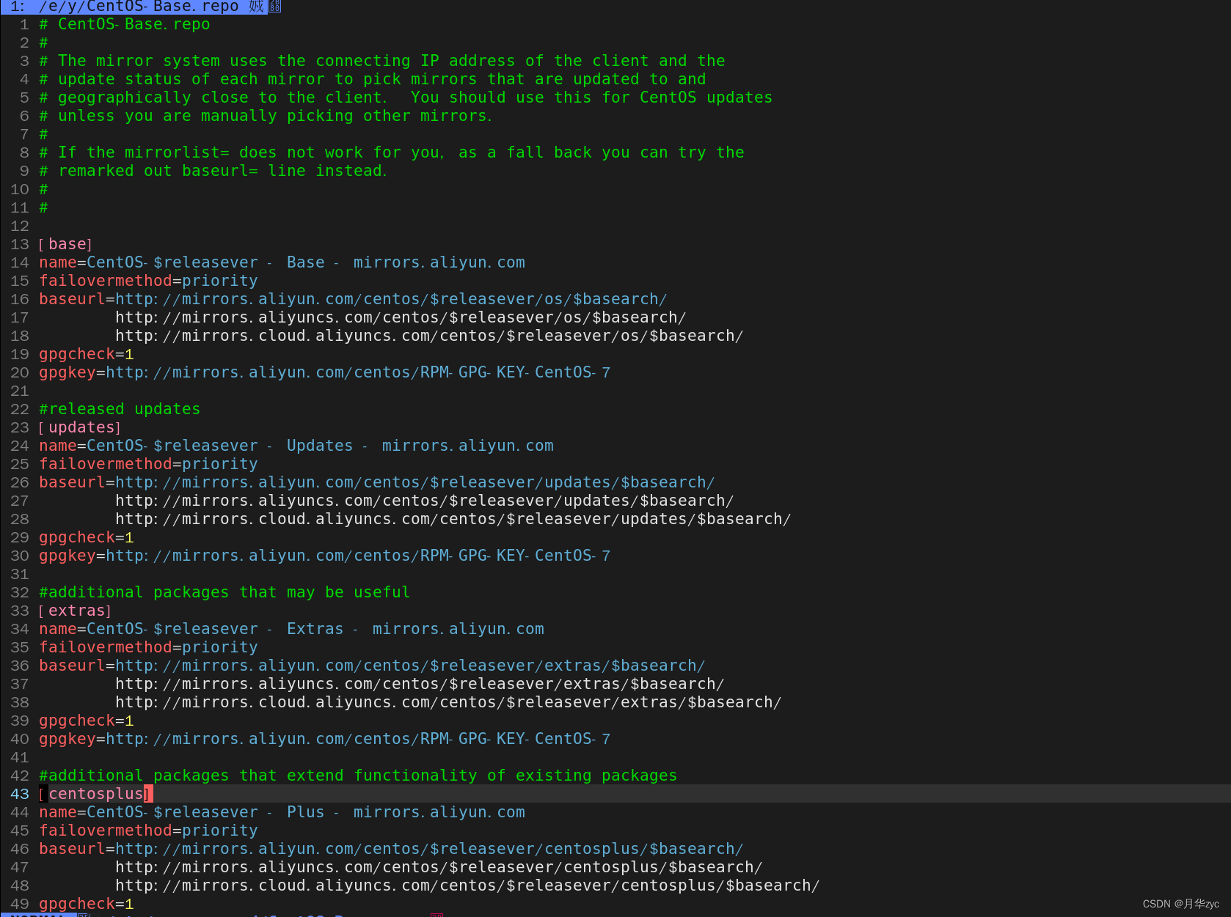Click line number 43 in the gutter
The width and height of the screenshot is (1231, 917).
20,794
